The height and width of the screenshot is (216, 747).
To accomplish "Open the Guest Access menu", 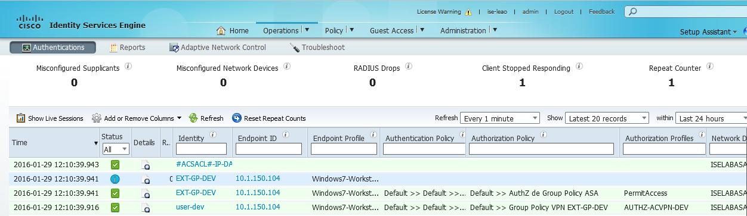I will (x=391, y=30).
